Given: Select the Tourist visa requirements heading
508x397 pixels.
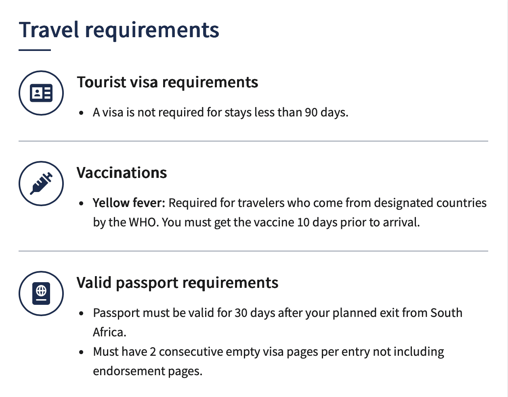Looking at the screenshot, I should (168, 82).
